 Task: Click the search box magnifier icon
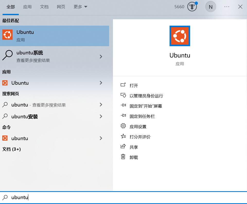[5, 197]
